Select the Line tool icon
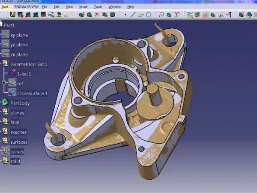 (133, 15)
